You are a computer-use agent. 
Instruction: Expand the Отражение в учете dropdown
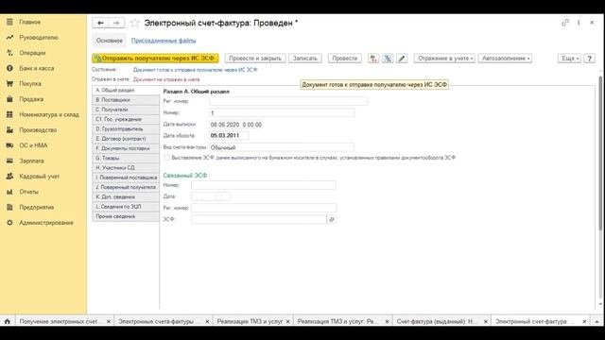click(444, 59)
